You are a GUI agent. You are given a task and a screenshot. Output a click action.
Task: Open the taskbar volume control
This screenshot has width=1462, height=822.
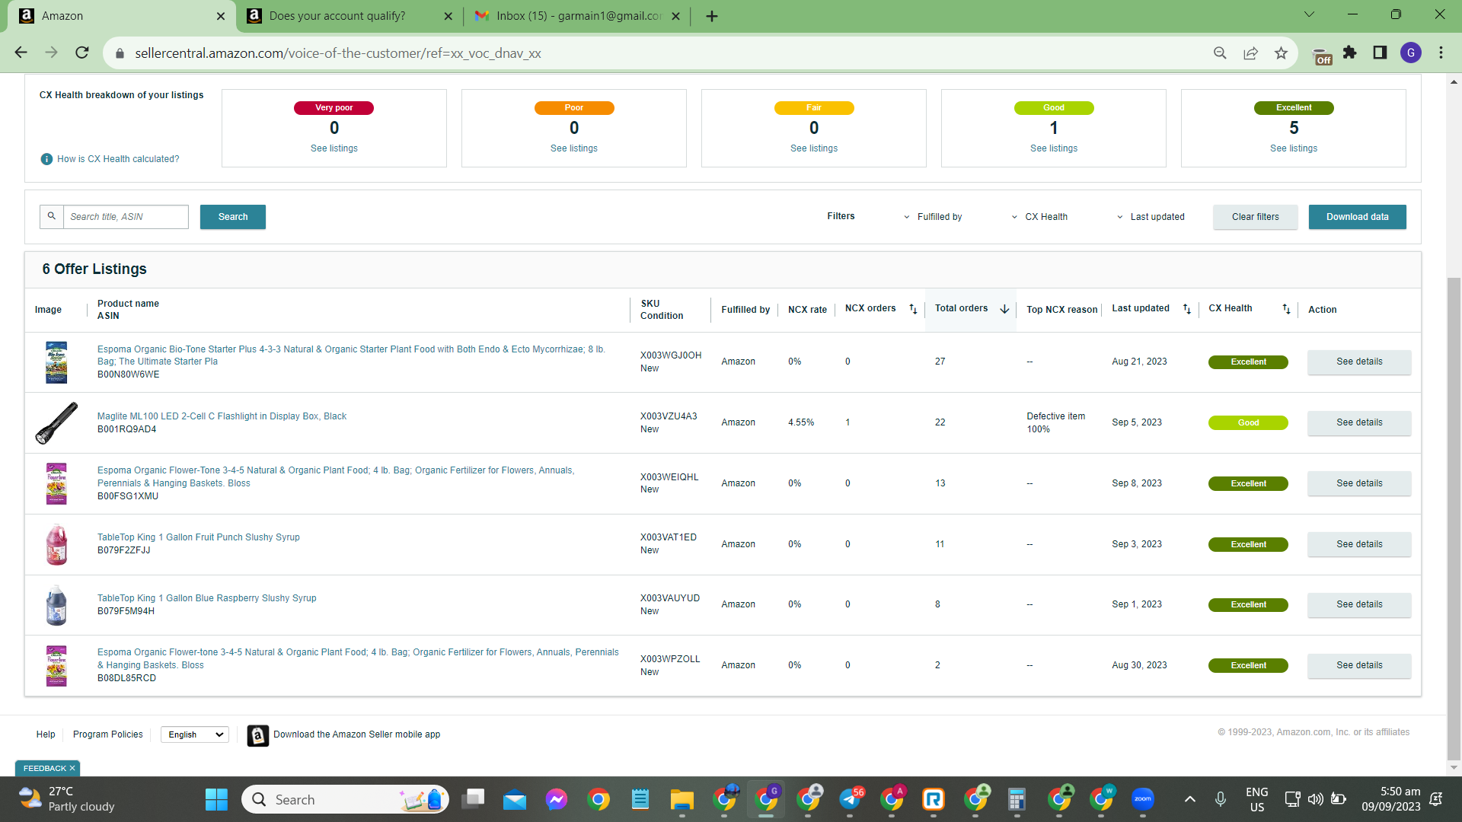pos(1315,799)
